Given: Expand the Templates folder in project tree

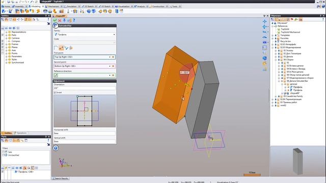Looking at the screenshot, I should click(273, 35).
